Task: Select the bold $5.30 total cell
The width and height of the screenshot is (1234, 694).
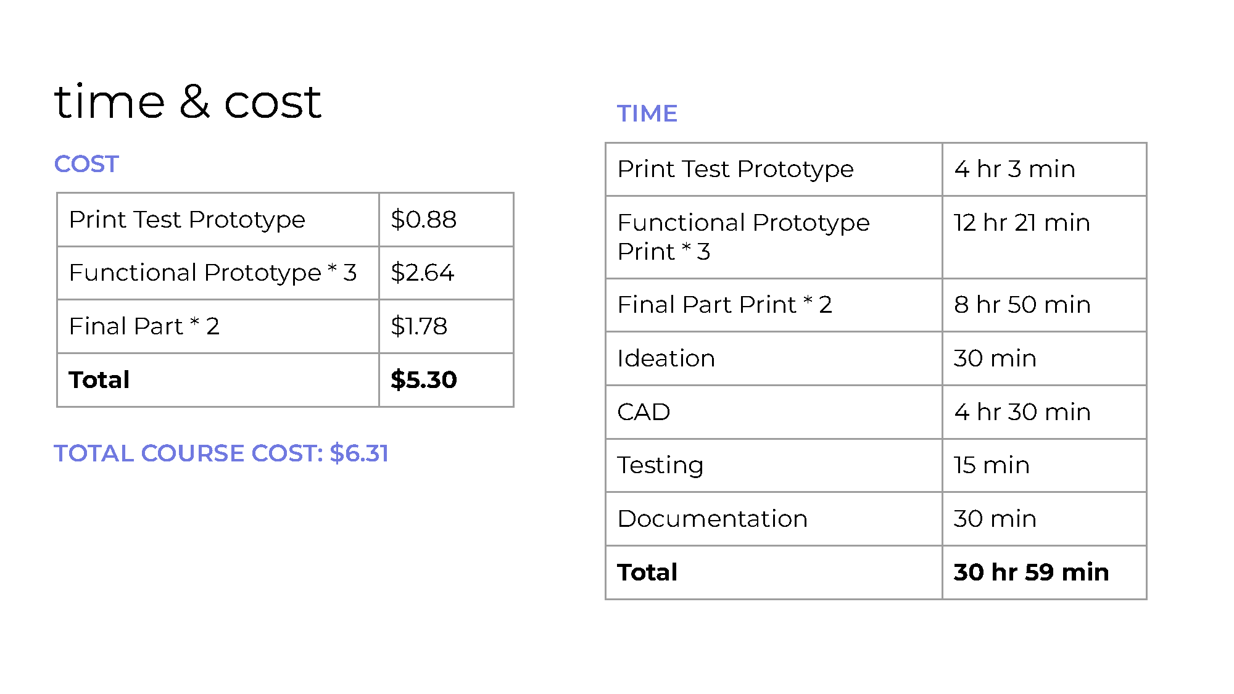Action: point(423,380)
